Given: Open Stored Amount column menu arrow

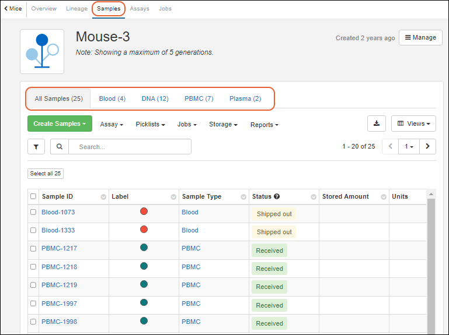Looking at the screenshot, I should 384,197.
